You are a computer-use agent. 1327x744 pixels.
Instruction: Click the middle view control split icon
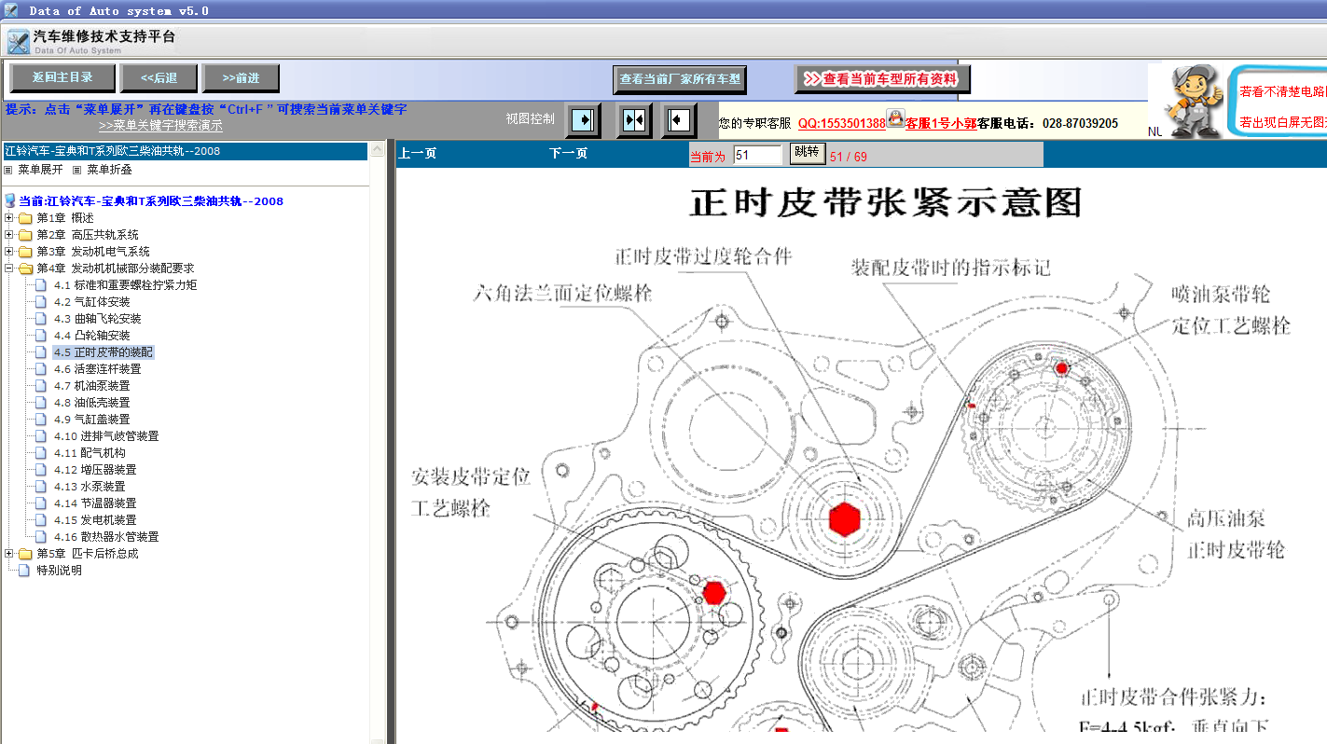pyautogui.click(x=633, y=120)
